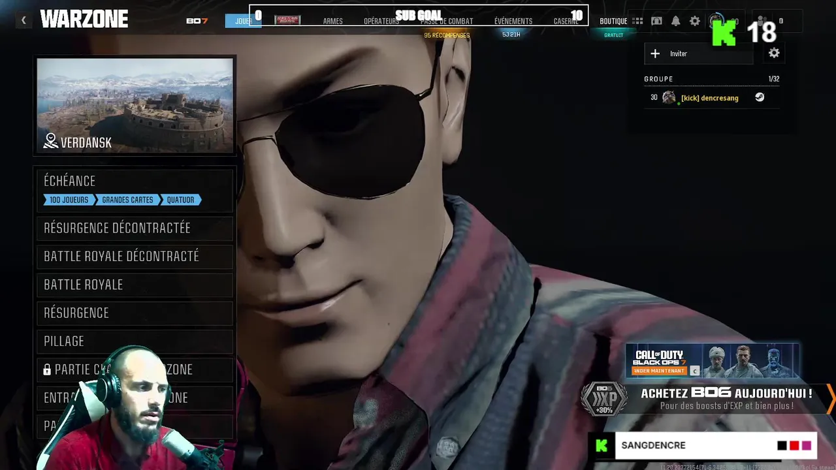Open the event tile next to Jouer
This screenshot has height=470, width=836.
(x=287, y=20)
